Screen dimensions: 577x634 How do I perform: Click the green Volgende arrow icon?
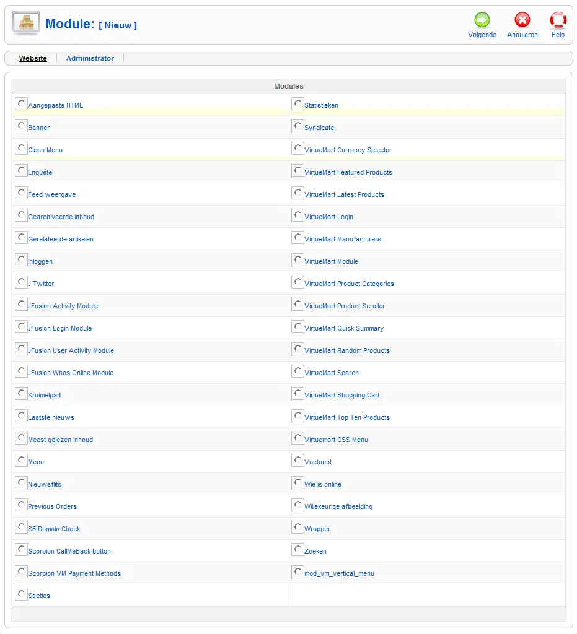point(482,21)
